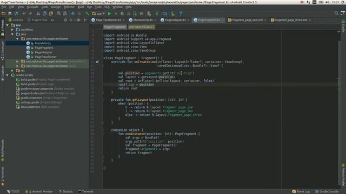346x194 pixels.
Task: Click the Cut scissors icon
Action: click(38, 13)
